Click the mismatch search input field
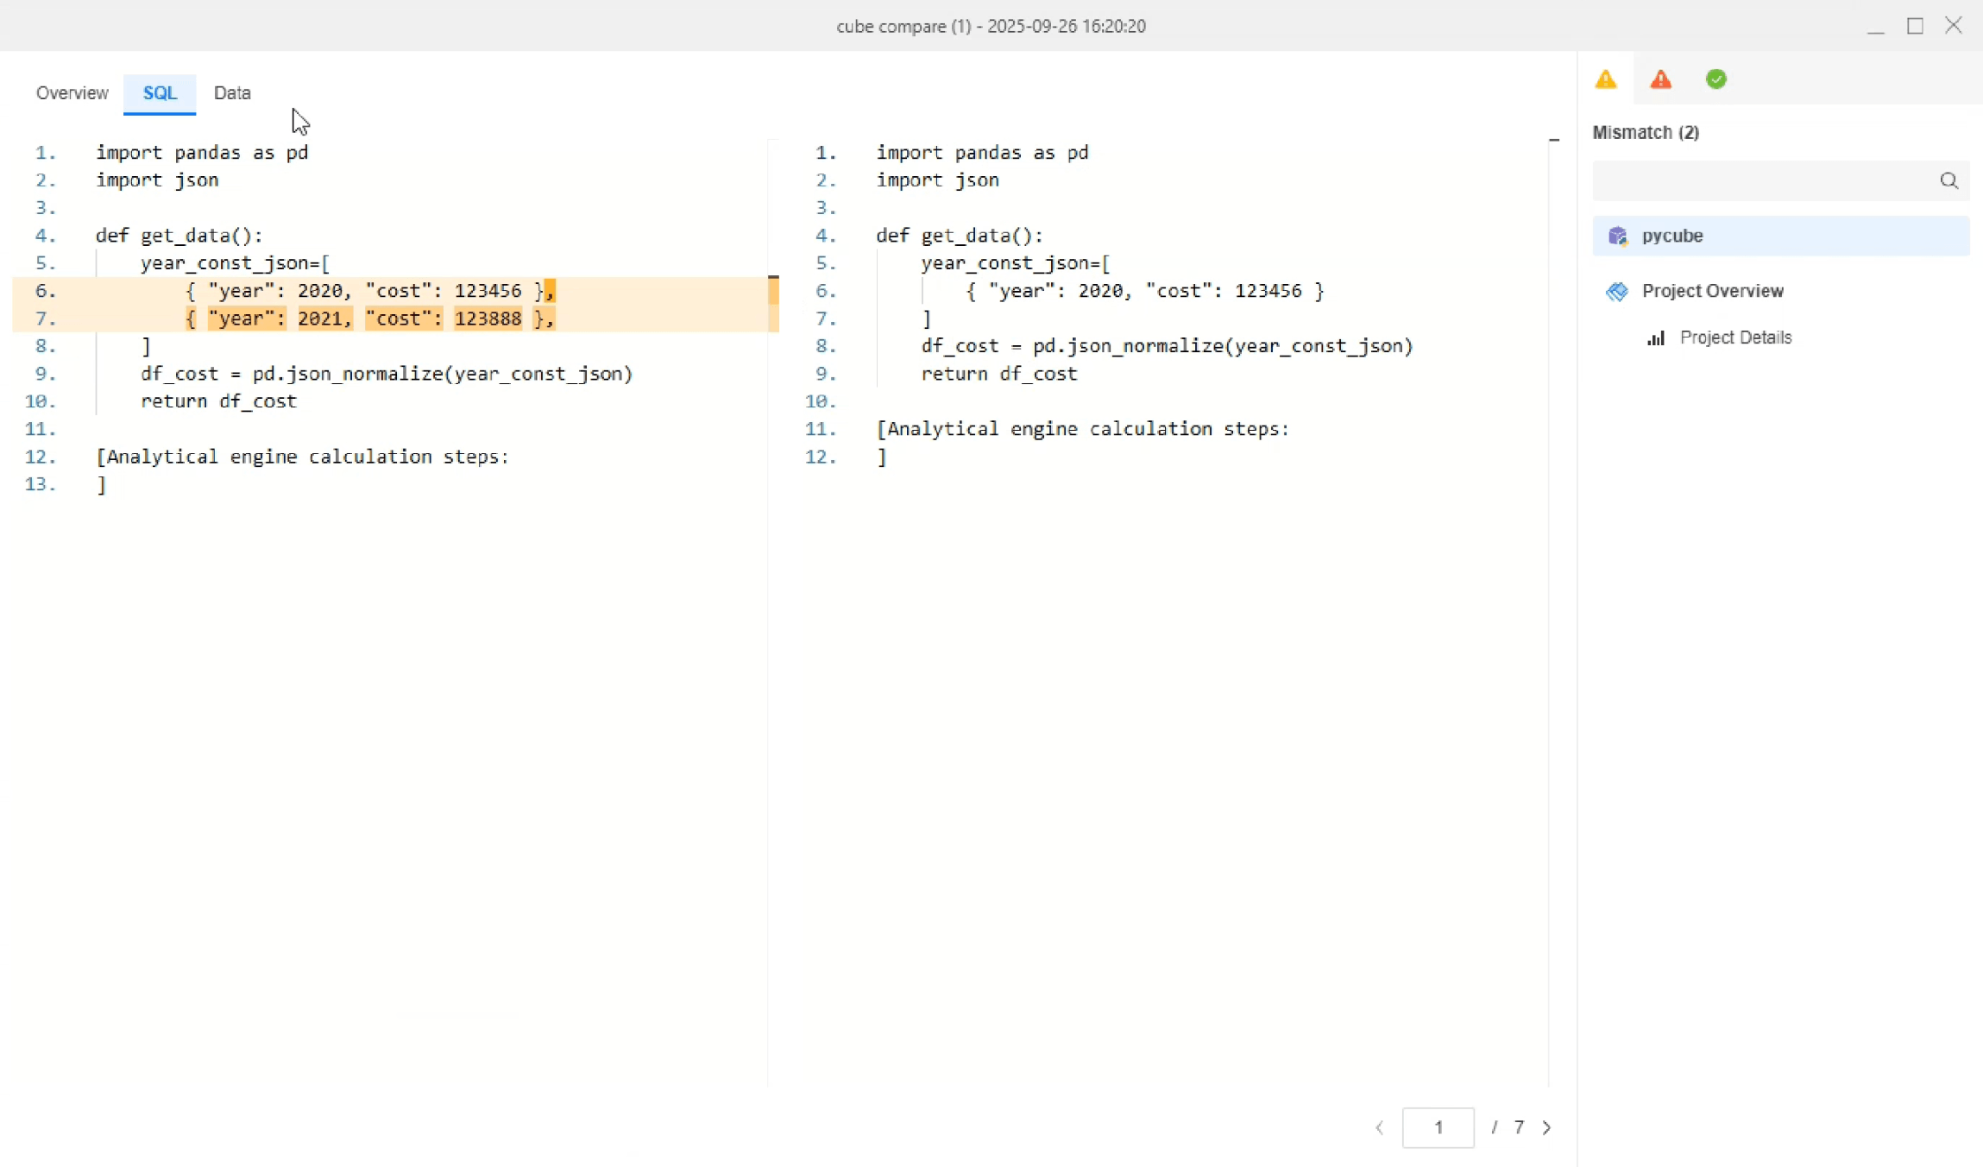 click(1760, 180)
